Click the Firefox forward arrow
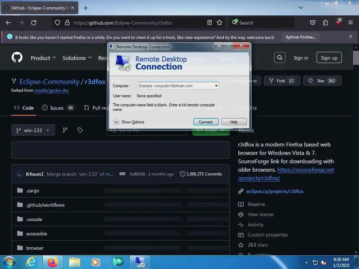The height and width of the screenshot is (269, 359). click(x=21, y=23)
